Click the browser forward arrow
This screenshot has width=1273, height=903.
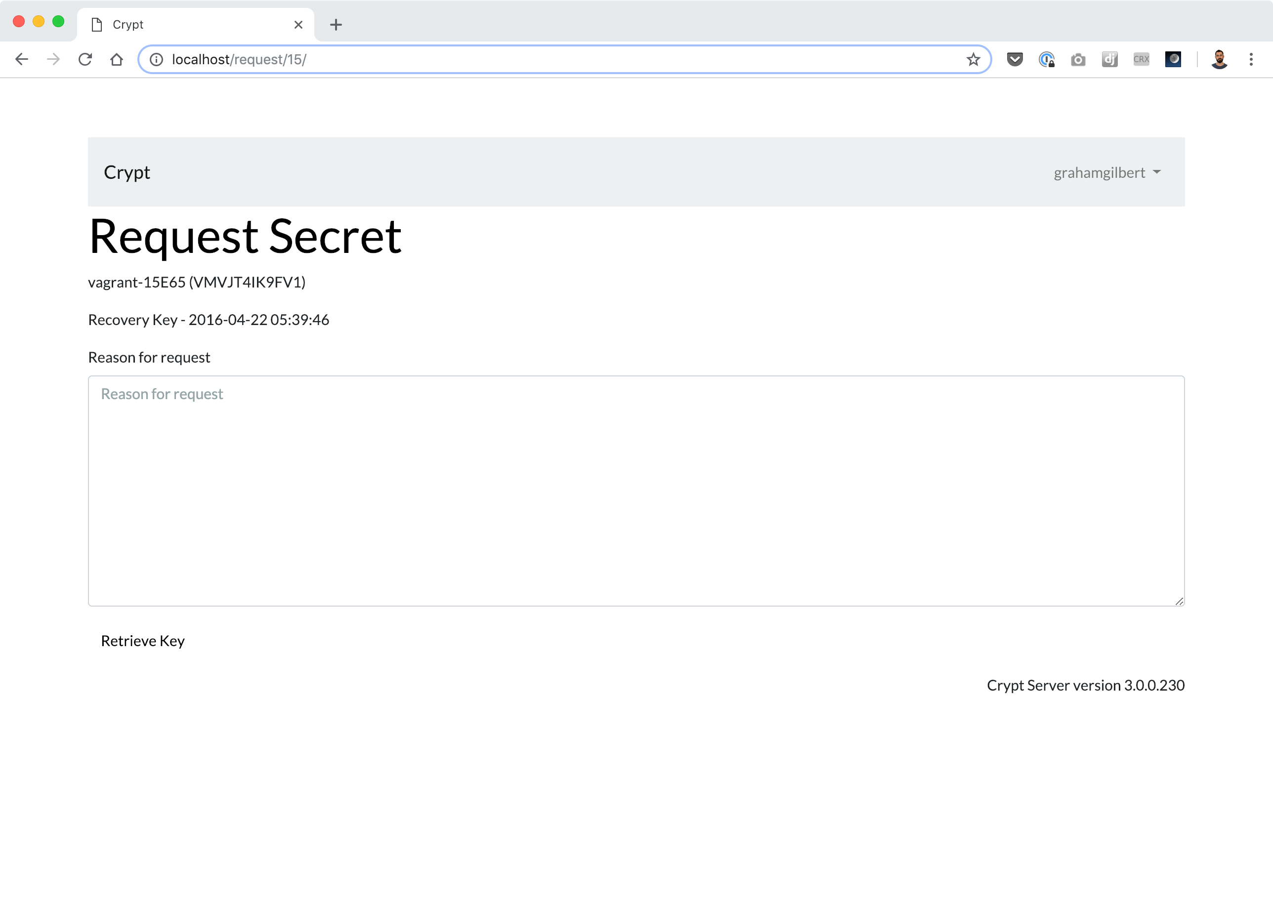(53, 59)
